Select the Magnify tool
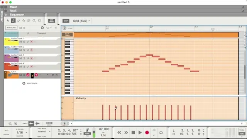The height and width of the screenshot is (139, 247). point(34,20)
